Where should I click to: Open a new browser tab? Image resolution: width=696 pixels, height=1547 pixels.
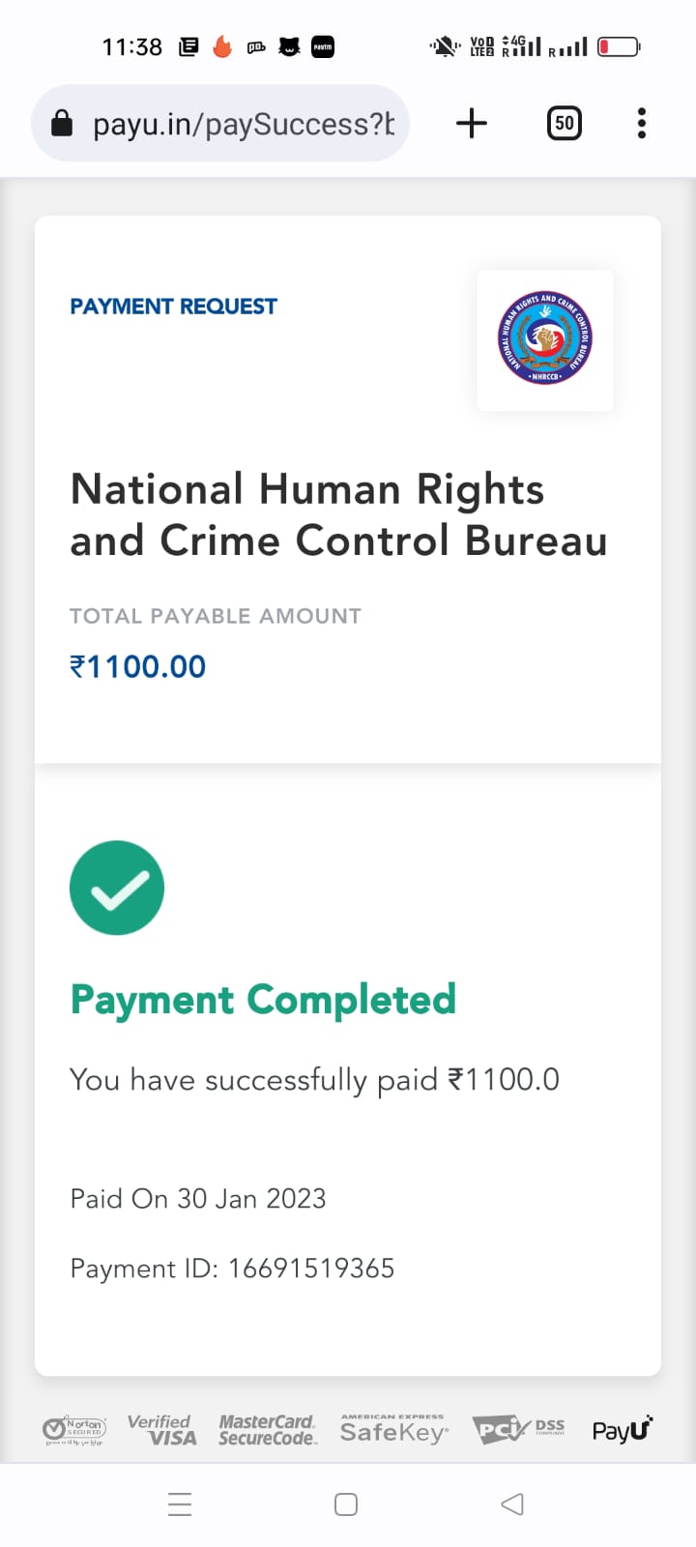pyautogui.click(x=472, y=124)
